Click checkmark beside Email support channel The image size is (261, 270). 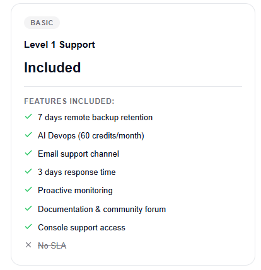point(28,153)
